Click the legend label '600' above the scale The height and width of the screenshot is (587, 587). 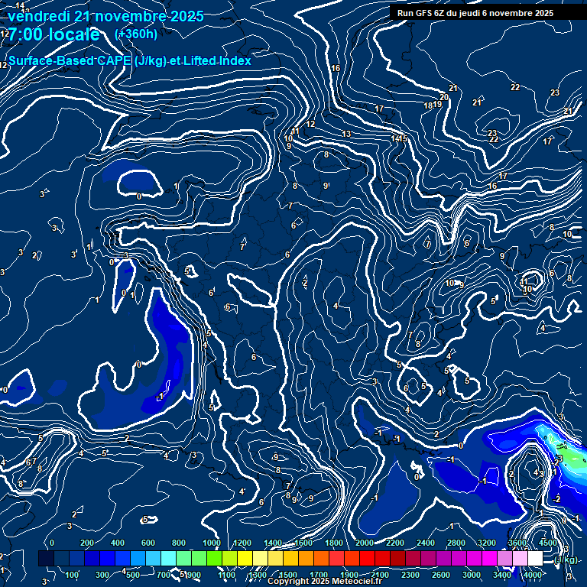[x=148, y=543]
